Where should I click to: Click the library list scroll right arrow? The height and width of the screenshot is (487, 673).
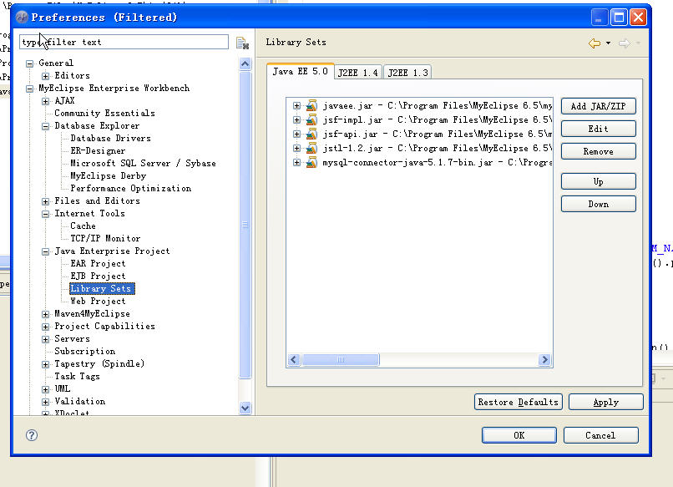[544, 359]
